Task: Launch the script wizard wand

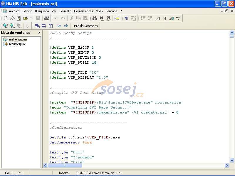Action: coord(12,18)
